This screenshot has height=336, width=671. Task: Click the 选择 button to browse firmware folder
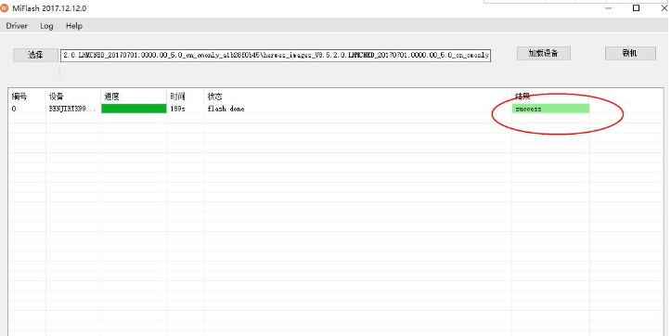(35, 55)
